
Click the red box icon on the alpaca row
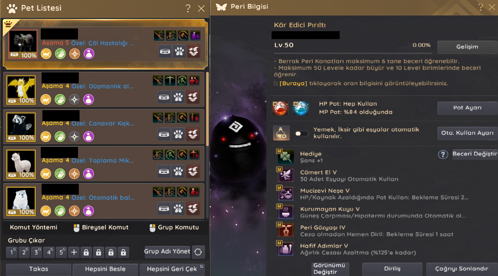(x=193, y=171)
